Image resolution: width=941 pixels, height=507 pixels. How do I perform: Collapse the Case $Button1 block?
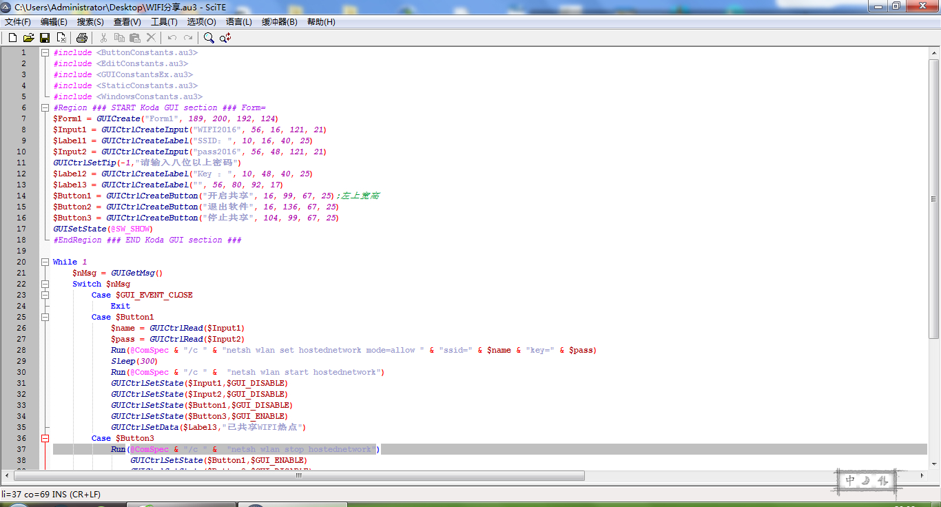pos(45,317)
